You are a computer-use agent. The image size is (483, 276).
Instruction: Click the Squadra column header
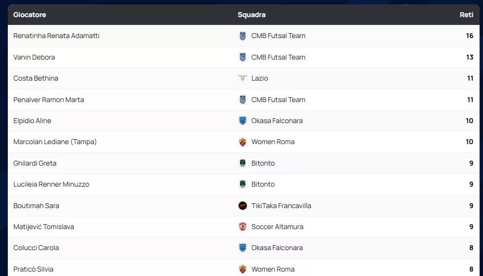252,15
